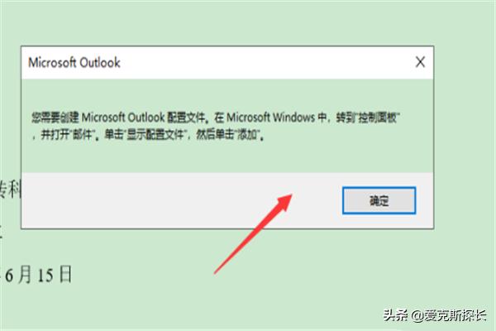Click the word 邮件 in the message
The width and height of the screenshot is (496, 331).
coord(81,135)
